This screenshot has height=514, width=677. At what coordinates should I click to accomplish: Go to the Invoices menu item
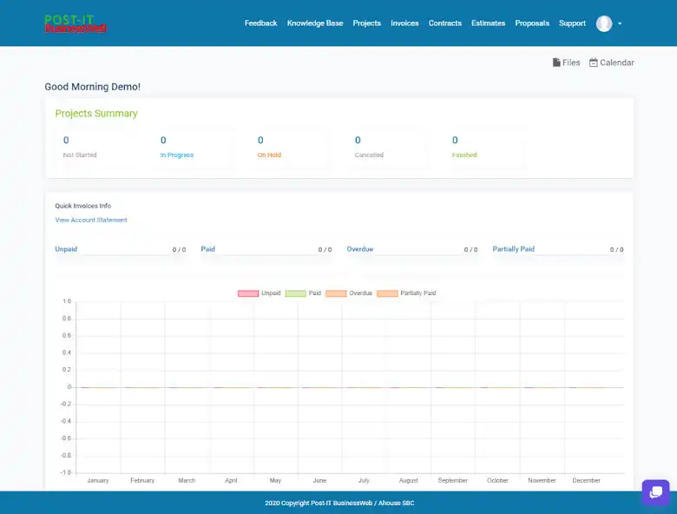(404, 23)
